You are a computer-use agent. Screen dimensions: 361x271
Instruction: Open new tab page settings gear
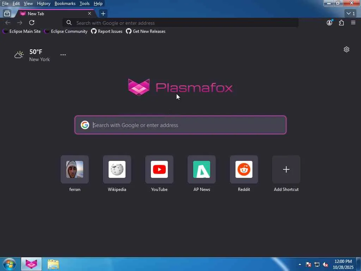(347, 49)
